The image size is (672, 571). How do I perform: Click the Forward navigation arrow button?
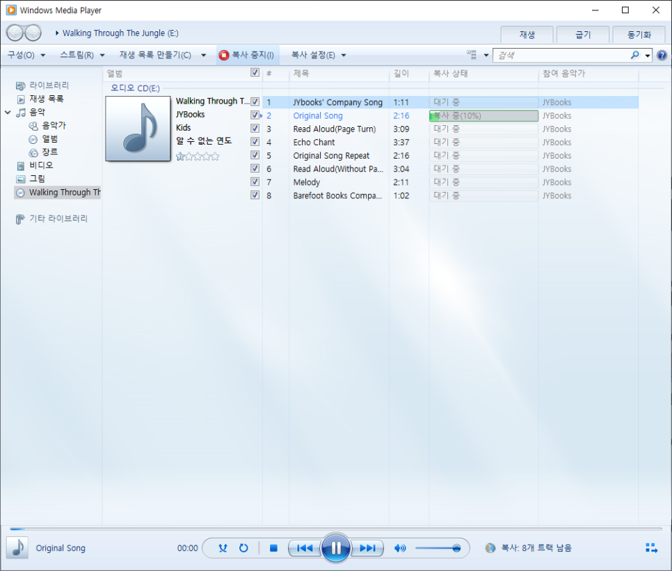[x=33, y=33]
